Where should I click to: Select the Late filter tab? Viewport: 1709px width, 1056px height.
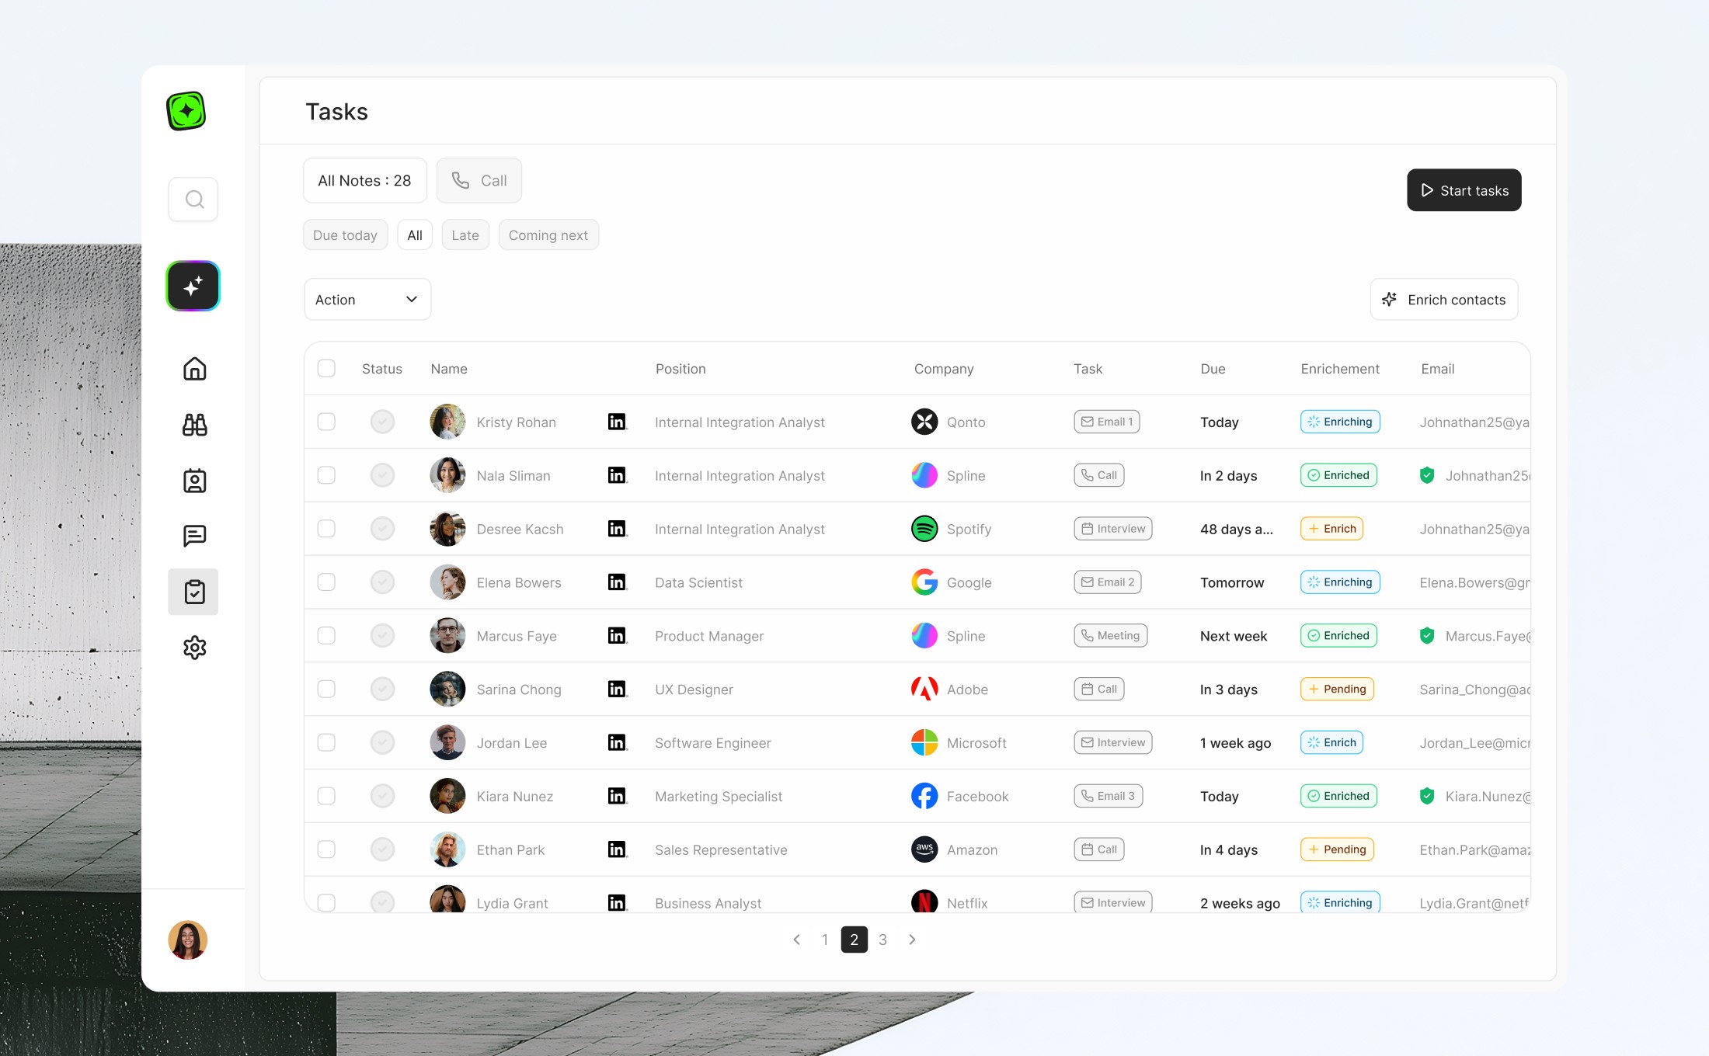pos(465,235)
